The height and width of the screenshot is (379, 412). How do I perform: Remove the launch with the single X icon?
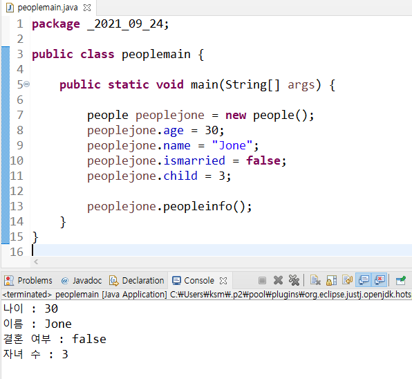click(278, 280)
